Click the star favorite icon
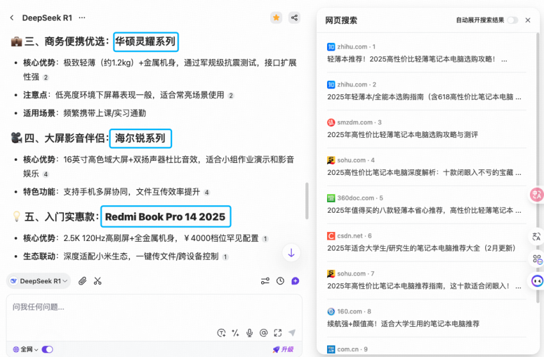544x357 pixels. [x=276, y=18]
